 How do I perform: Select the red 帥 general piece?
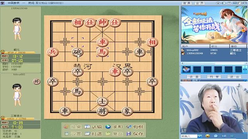(102, 22)
